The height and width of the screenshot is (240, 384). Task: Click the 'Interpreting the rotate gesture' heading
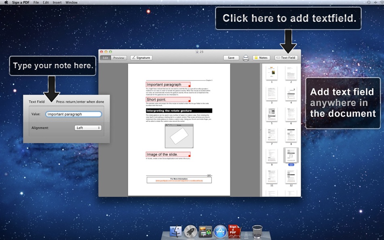(x=179, y=111)
